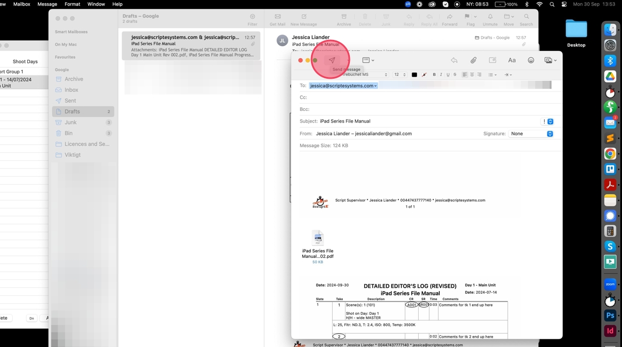Select the iPad Series File Manual PDF attachment
Image resolution: width=622 pixels, height=347 pixels.
coord(317,246)
